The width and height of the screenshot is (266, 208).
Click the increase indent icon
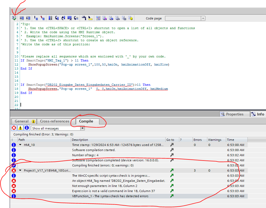(x=22, y=18)
